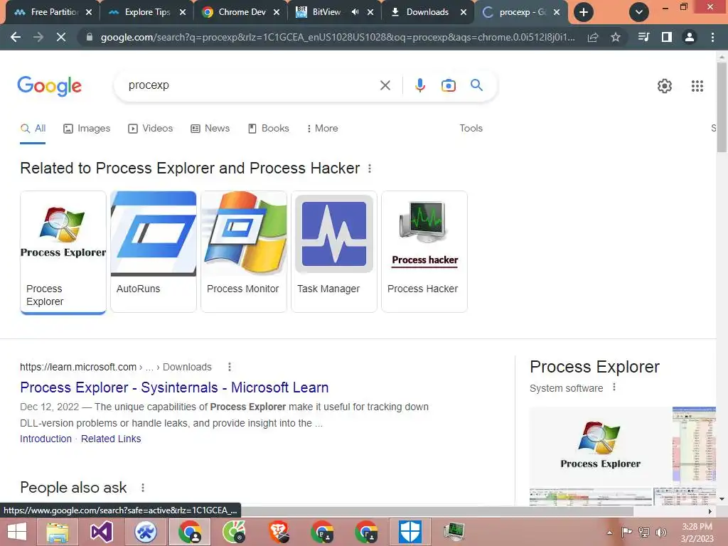Select the Books search filter
Screen dimensions: 728x546
268,128
